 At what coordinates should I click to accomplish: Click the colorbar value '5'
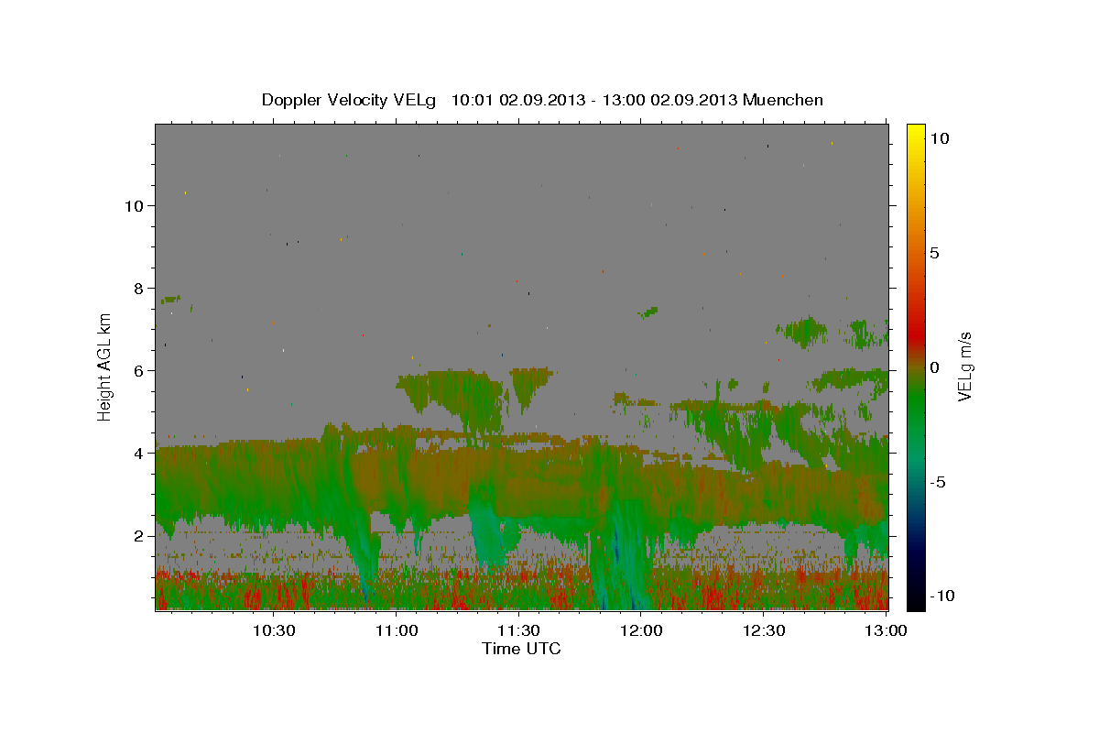coord(934,253)
